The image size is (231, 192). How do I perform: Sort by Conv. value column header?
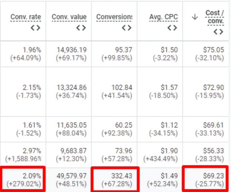69,17
